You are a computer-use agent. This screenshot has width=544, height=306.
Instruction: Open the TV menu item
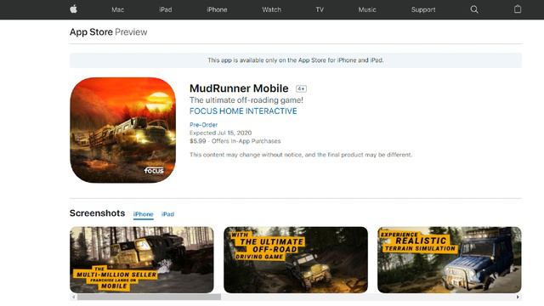320,9
